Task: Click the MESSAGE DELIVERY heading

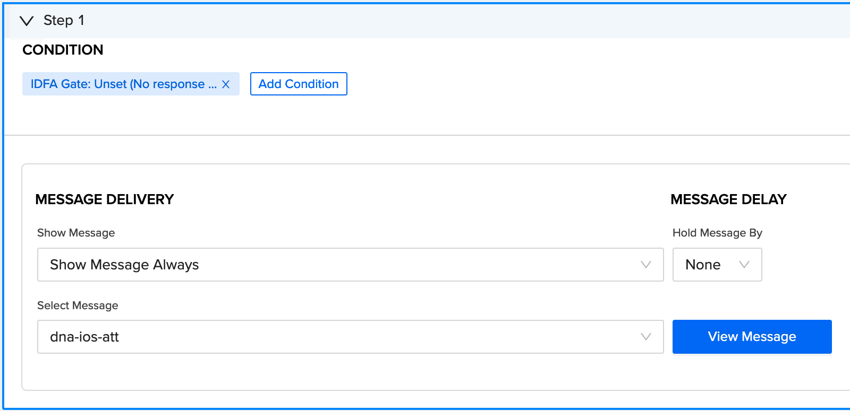Action: pos(105,199)
